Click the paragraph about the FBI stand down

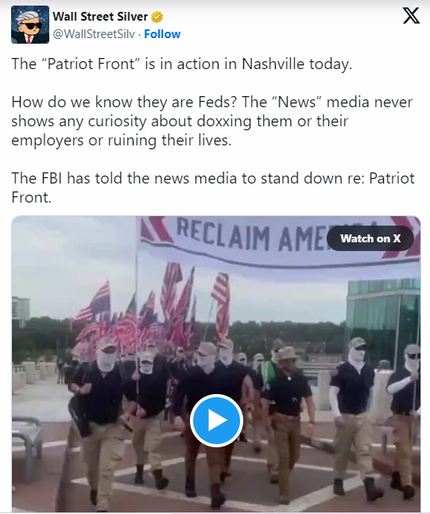(213, 187)
